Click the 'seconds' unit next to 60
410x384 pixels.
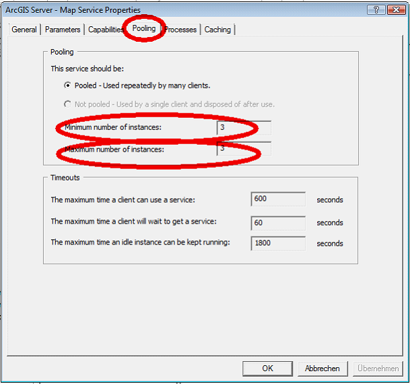(330, 222)
